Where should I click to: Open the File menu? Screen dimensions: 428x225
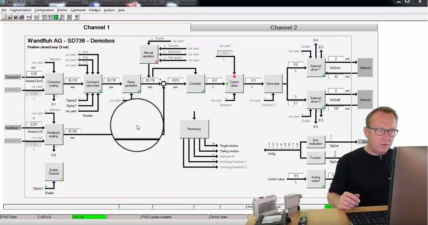(x=4, y=10)
